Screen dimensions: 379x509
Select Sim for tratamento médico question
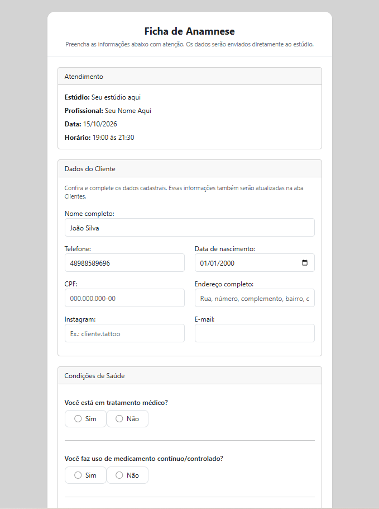[85, 419]
